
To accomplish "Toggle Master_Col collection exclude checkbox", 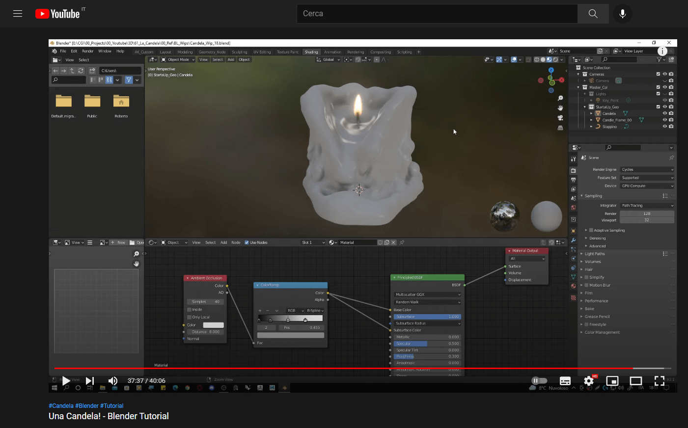I will (x=658, y=87).
